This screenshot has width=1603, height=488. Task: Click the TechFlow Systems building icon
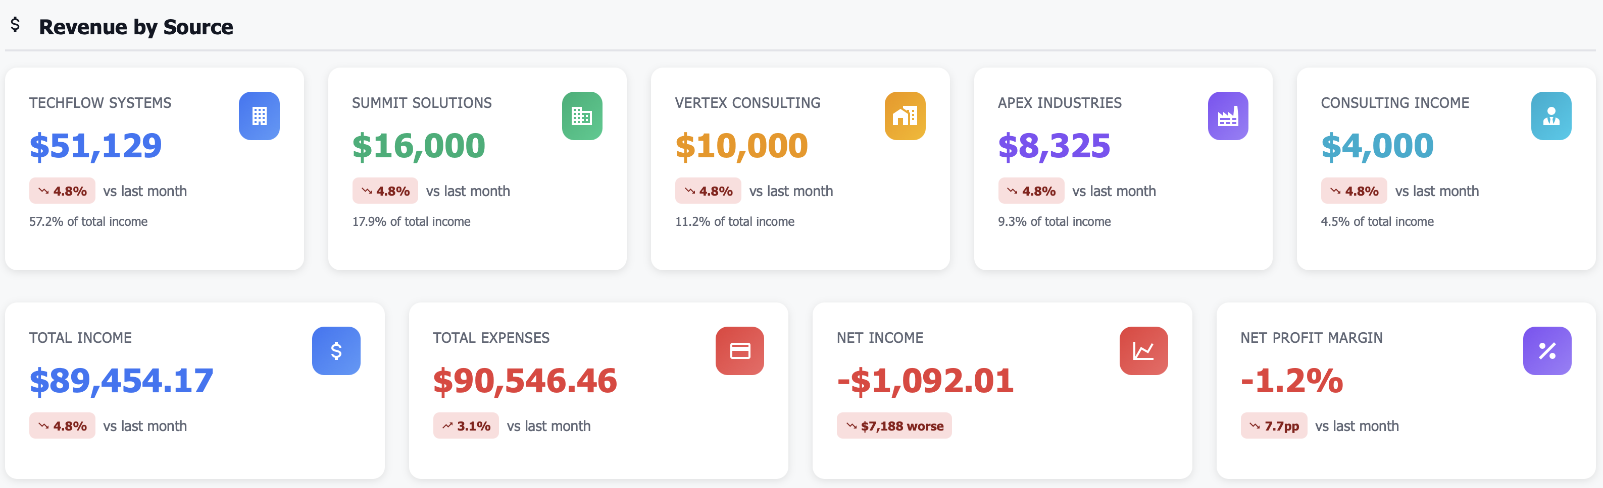[x=260, y=115]
